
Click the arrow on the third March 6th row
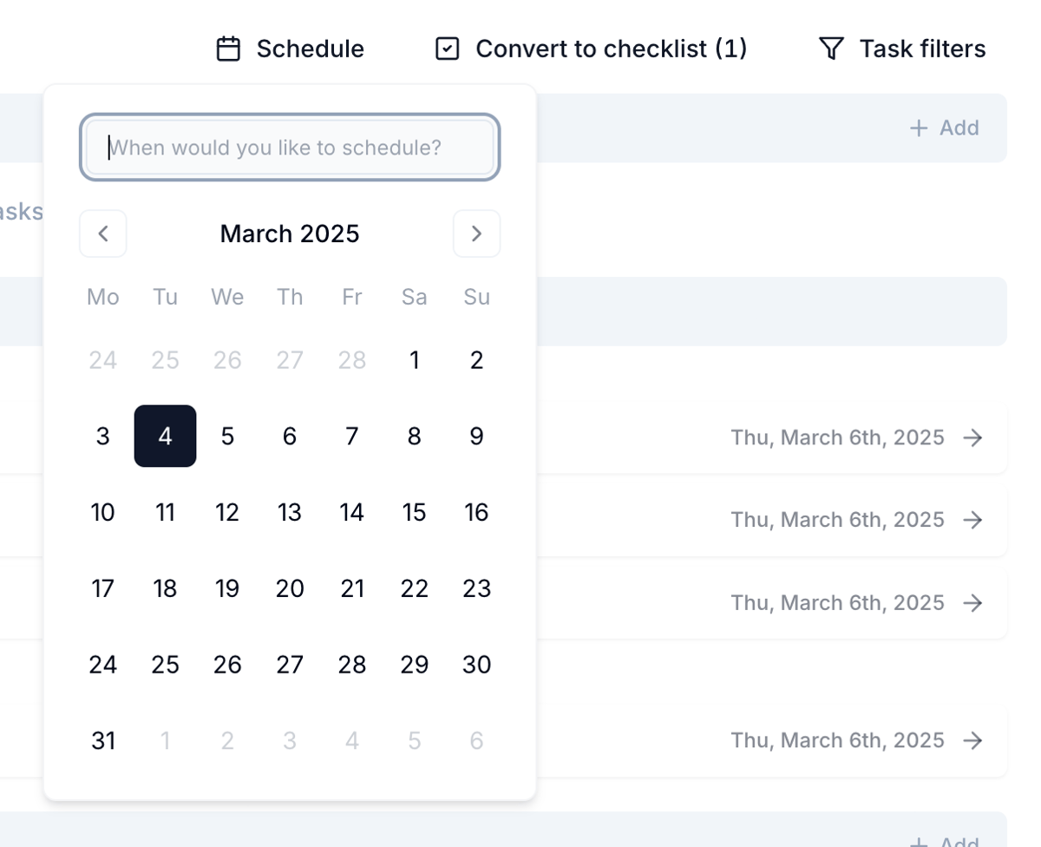pyautogui.click(x=974, y=603)
